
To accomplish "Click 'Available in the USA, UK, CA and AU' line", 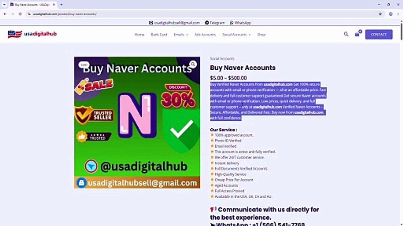I will click(x=243, y=196).
